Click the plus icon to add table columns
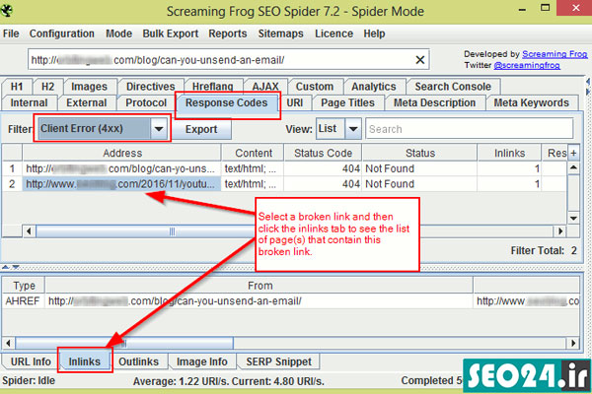Image resolution: width=592 pixels, height=394 pixels. click(x=573, y=153)
